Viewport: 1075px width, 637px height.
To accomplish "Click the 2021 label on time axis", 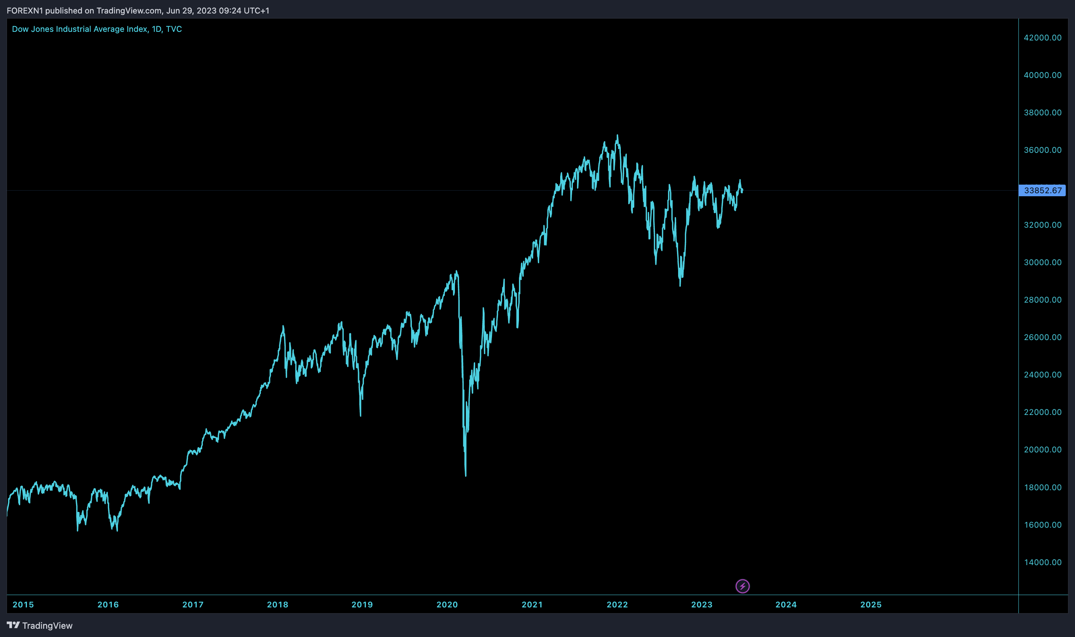I will coord(532,604).
